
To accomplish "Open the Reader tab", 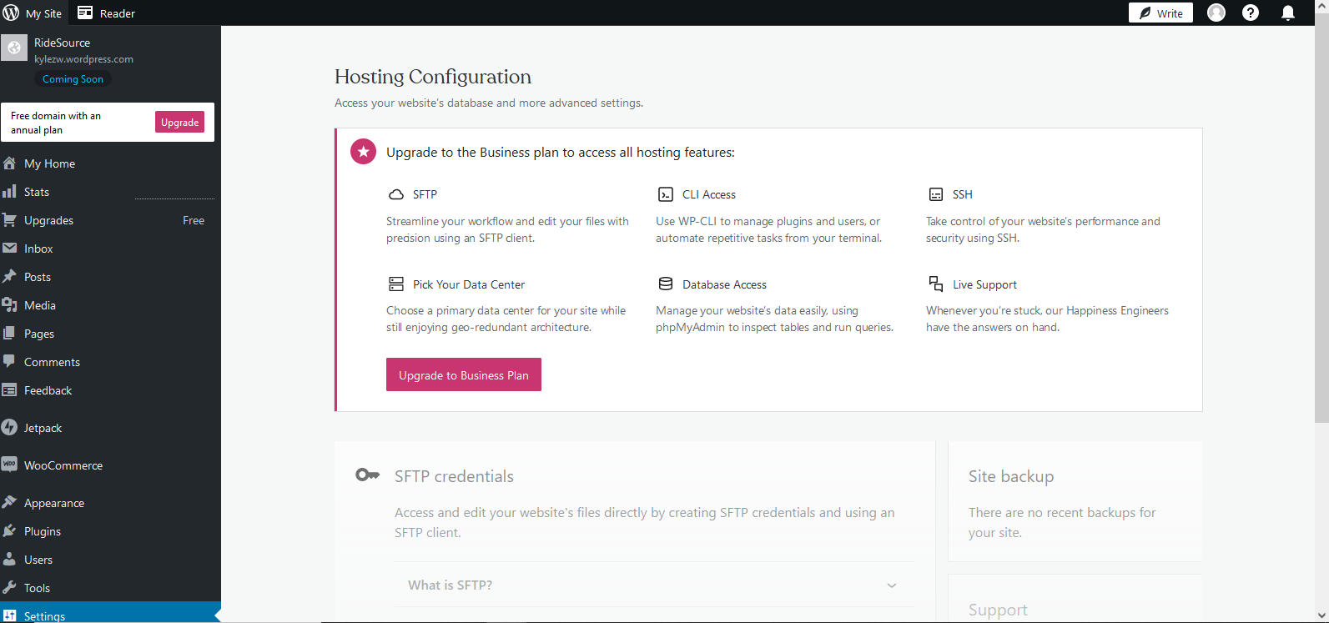I will pyautogui.click(x=106, y=13).
